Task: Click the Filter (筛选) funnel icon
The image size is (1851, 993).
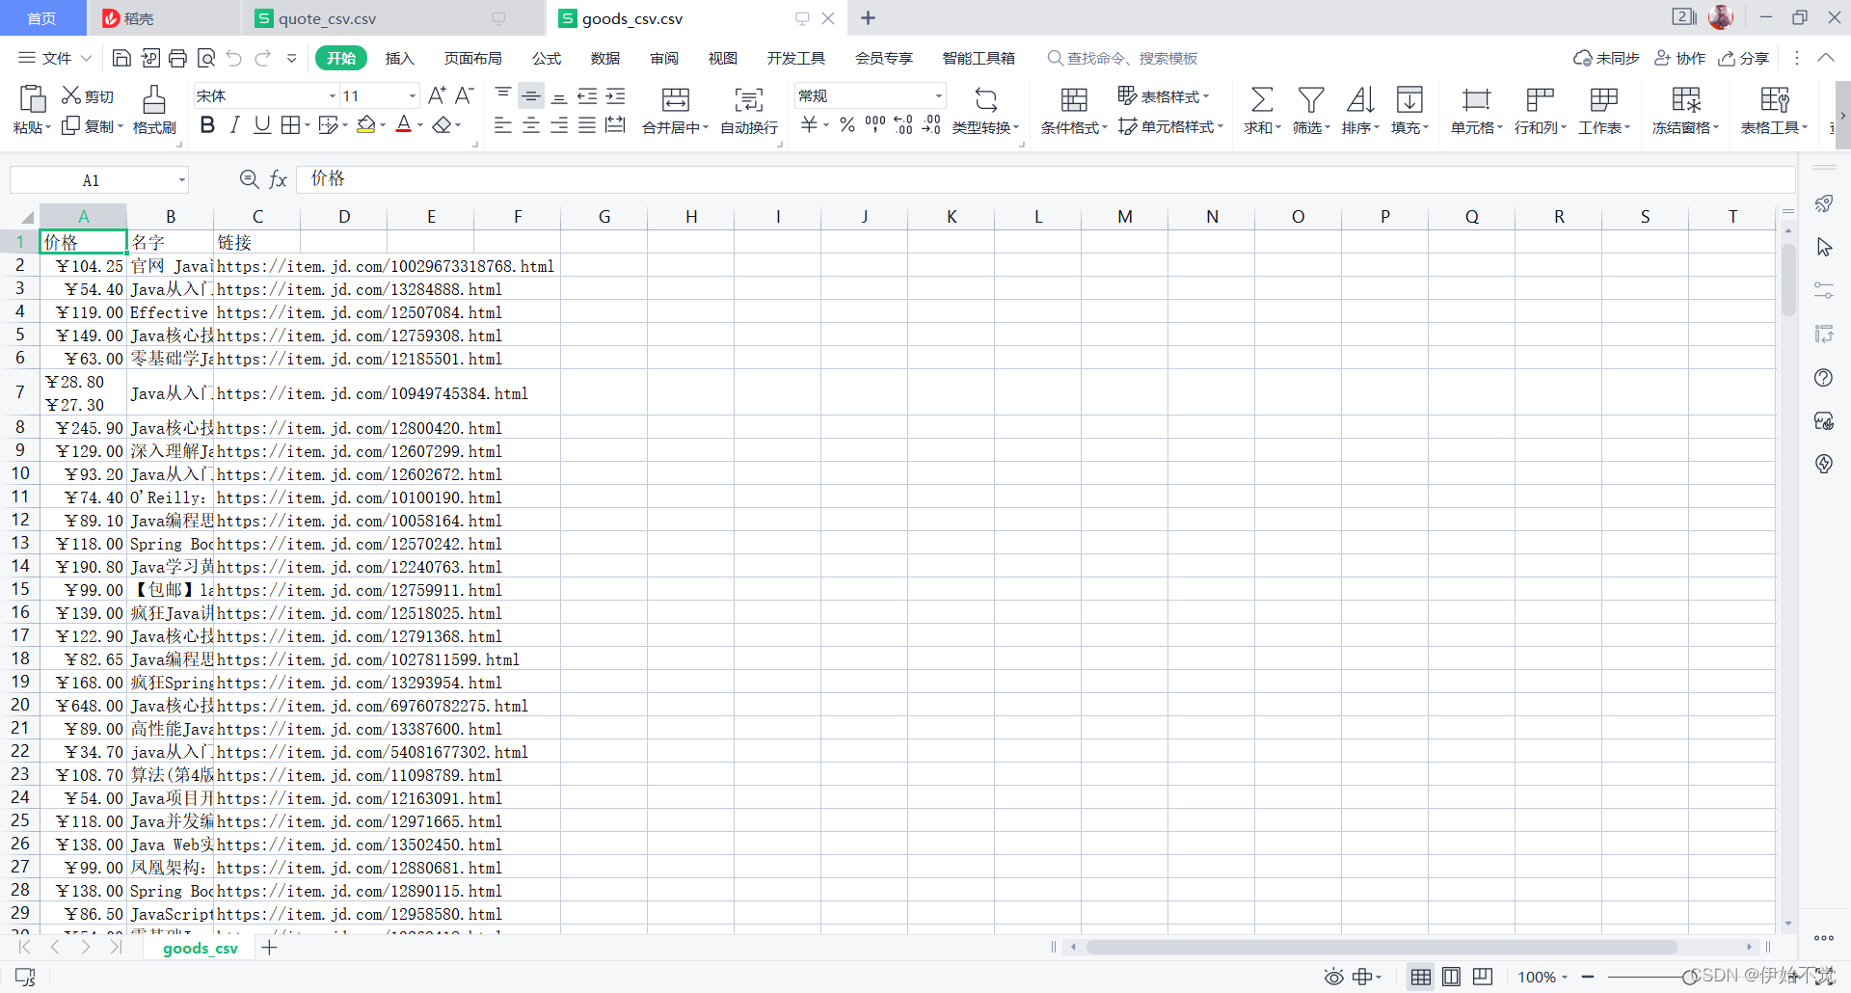Action: (1310, 99)
